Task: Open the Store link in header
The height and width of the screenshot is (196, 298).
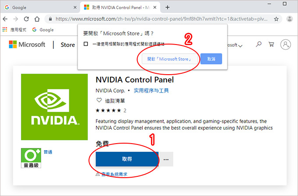Action: [x=67, y=45]
